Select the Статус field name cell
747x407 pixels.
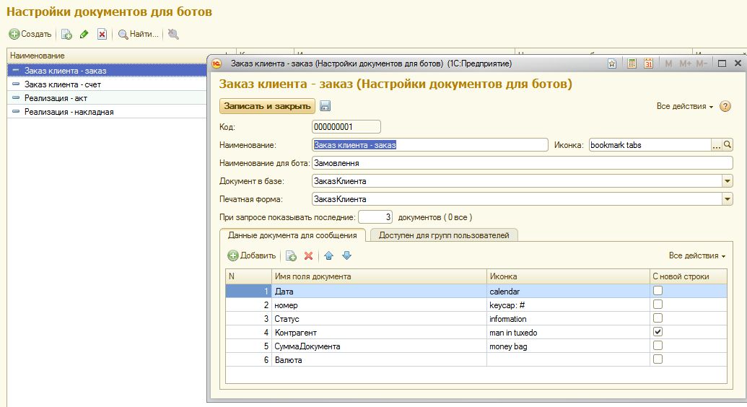[x=379, y=319]
